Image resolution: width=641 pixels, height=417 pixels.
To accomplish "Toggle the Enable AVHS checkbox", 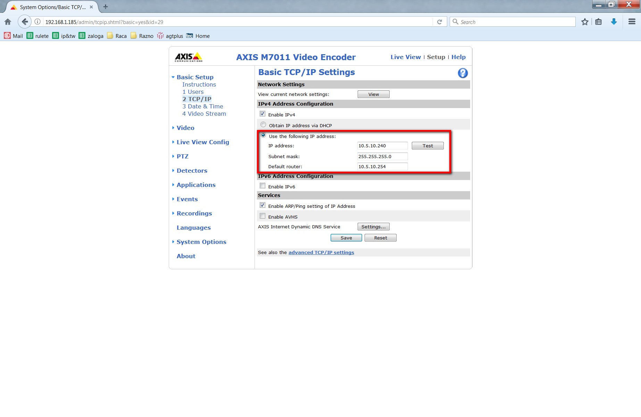I will click(263, 216).
